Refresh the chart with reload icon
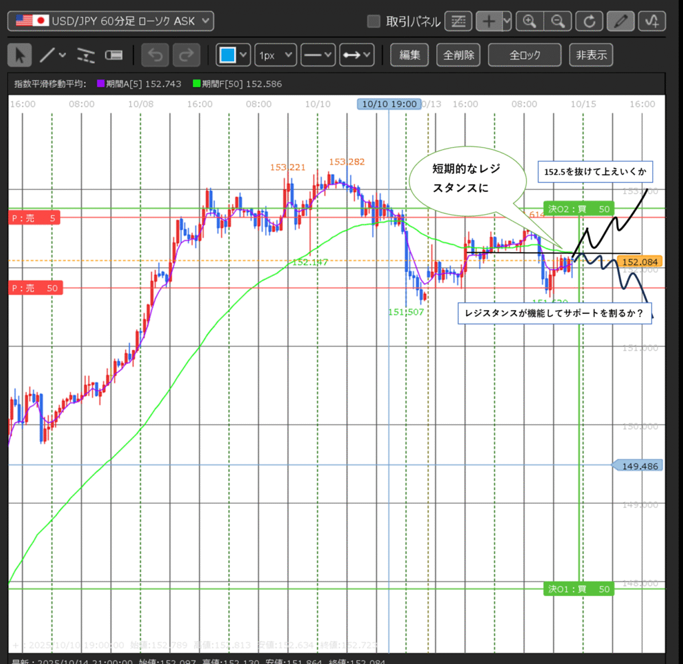Image resolution: width=683 pixels, height=664 pixels. (589, 21)
